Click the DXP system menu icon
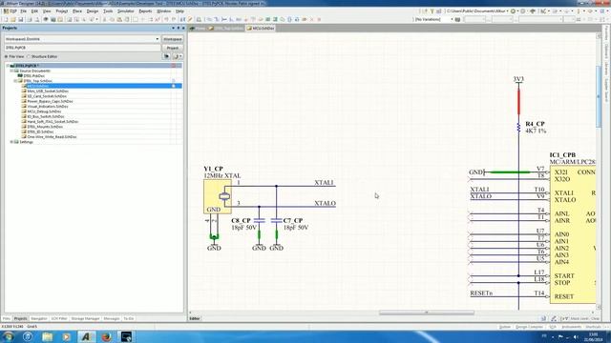Image resolution: width=611 pixels, height=343 pixels. coord(11,11)
